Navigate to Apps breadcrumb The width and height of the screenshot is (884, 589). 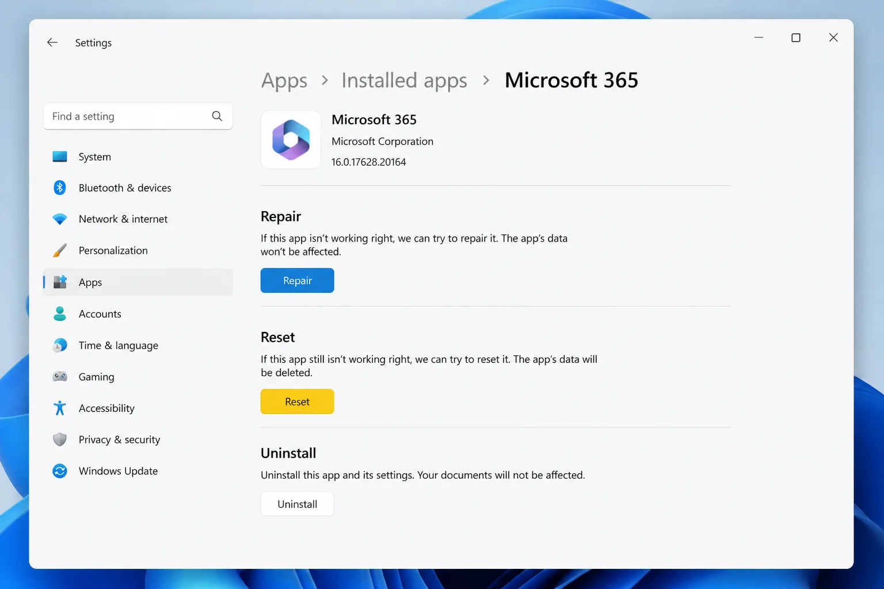pos(284,81)
